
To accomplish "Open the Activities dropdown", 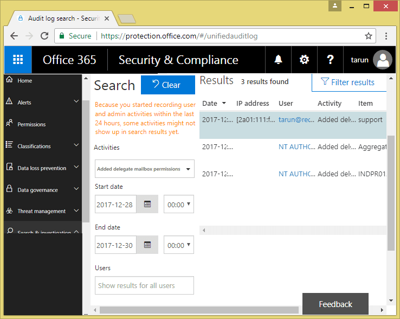I will pos(144,169).
